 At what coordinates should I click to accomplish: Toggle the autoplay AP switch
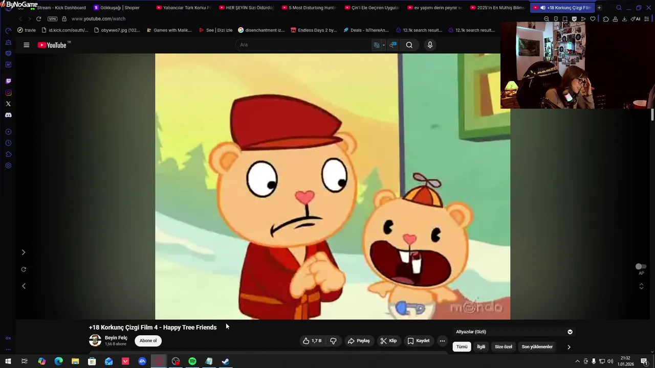tap(641, 266)
